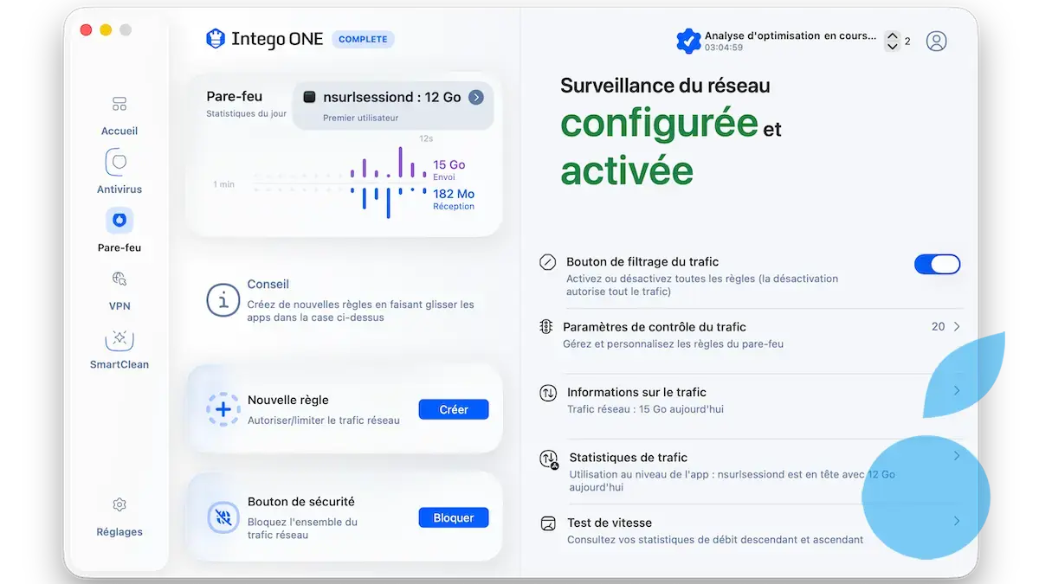Click the Surveillance du réseau heading
Viewport: 1039px width, 584px height.
click(665, 86)
